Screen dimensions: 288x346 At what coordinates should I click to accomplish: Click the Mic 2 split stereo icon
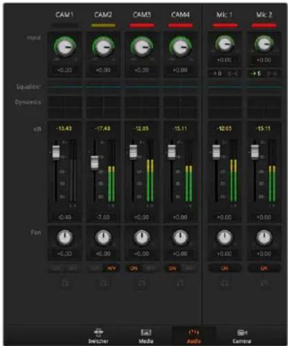(x=272, y=74)
